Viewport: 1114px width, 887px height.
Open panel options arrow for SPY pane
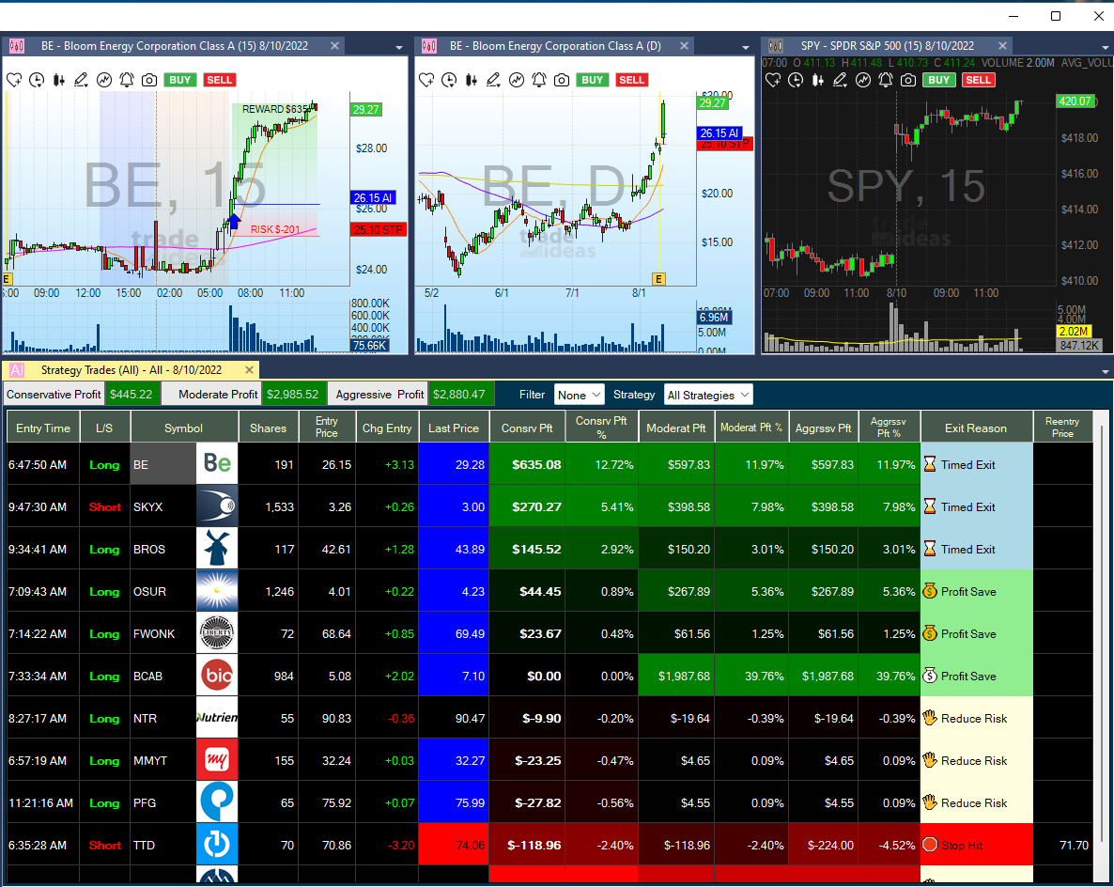(1106, 48)
